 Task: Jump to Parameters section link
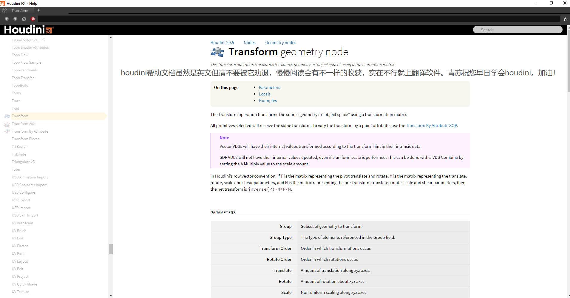coord(269,87)
